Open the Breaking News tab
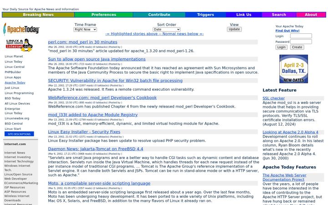This screenshot has width=328, height=205. (x=38, y=15)
